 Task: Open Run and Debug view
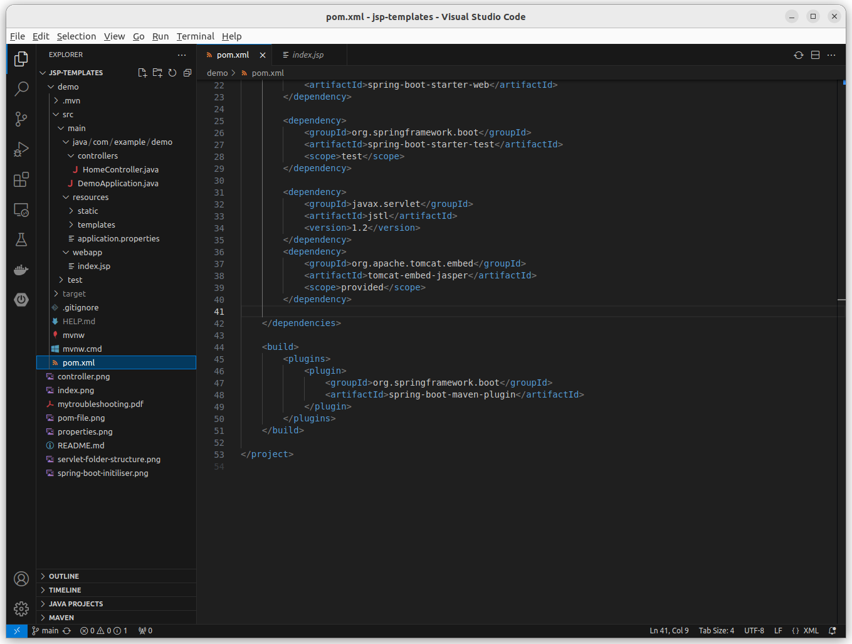pyautogui.click(x=21, y=149)
